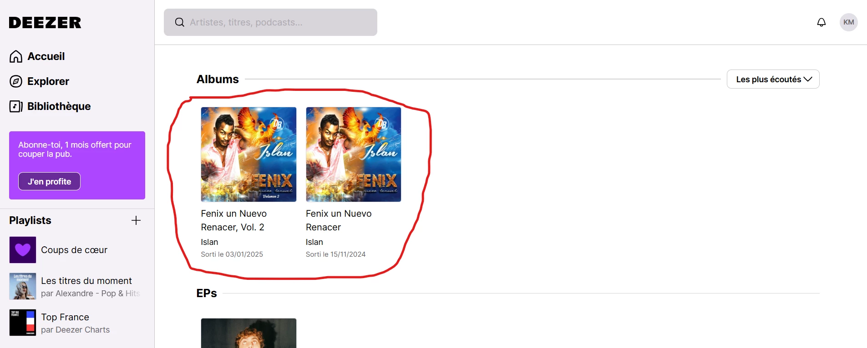867x348 pixels.
Task: Click the Albums section heading
Action: tap(218, 79)
